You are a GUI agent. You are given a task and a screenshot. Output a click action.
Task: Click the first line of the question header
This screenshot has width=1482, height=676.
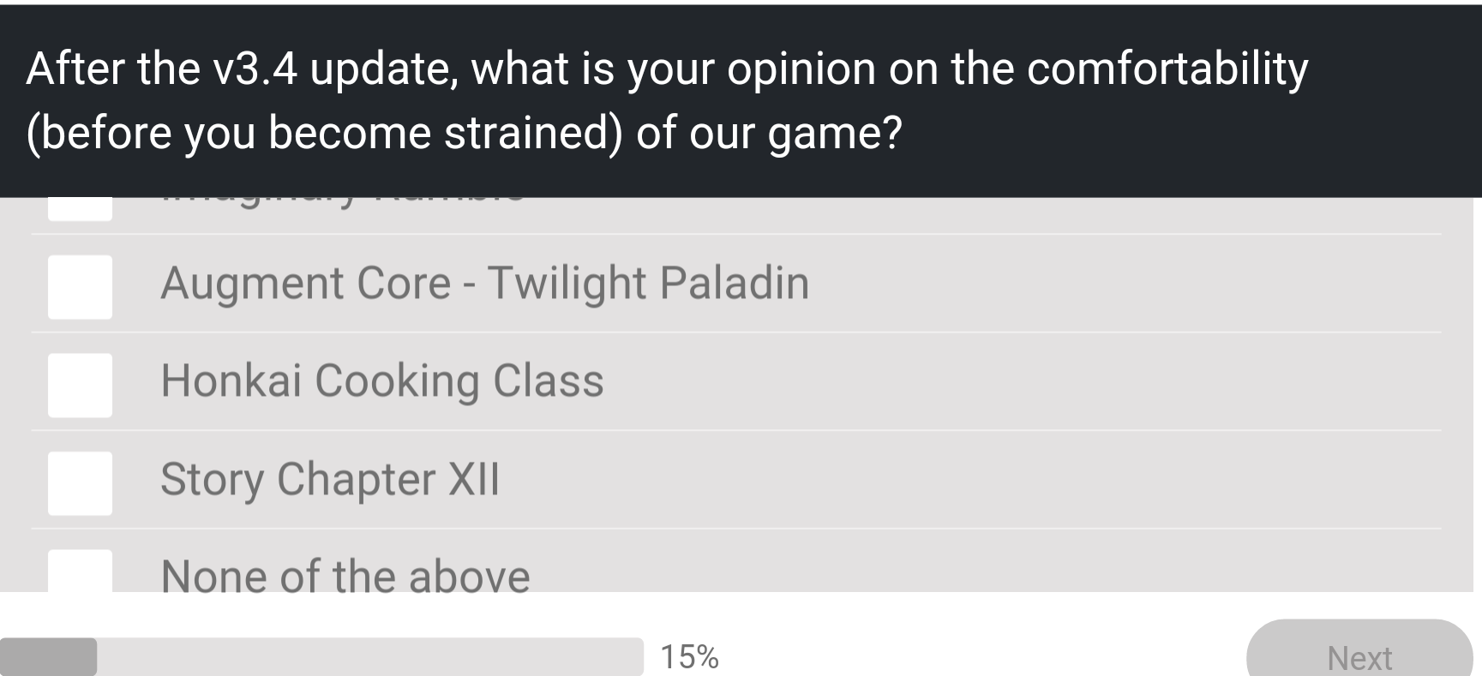(667, 69)
